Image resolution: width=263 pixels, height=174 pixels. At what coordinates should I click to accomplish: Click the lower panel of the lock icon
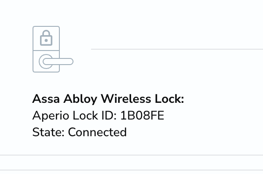pyautogui.click(x=46, y=62)
